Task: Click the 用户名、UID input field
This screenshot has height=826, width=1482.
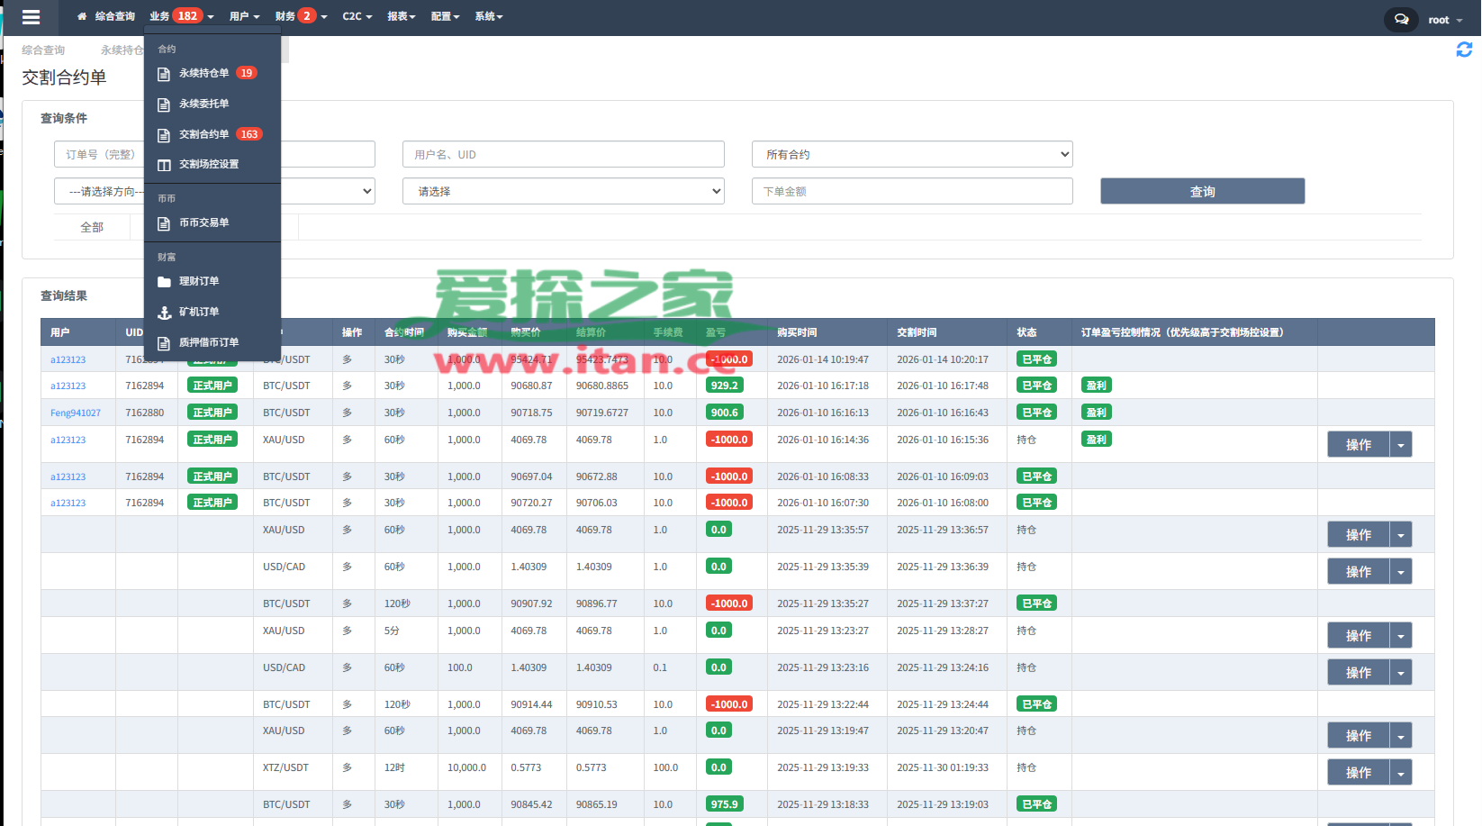Action: click(x=563, y=154)
